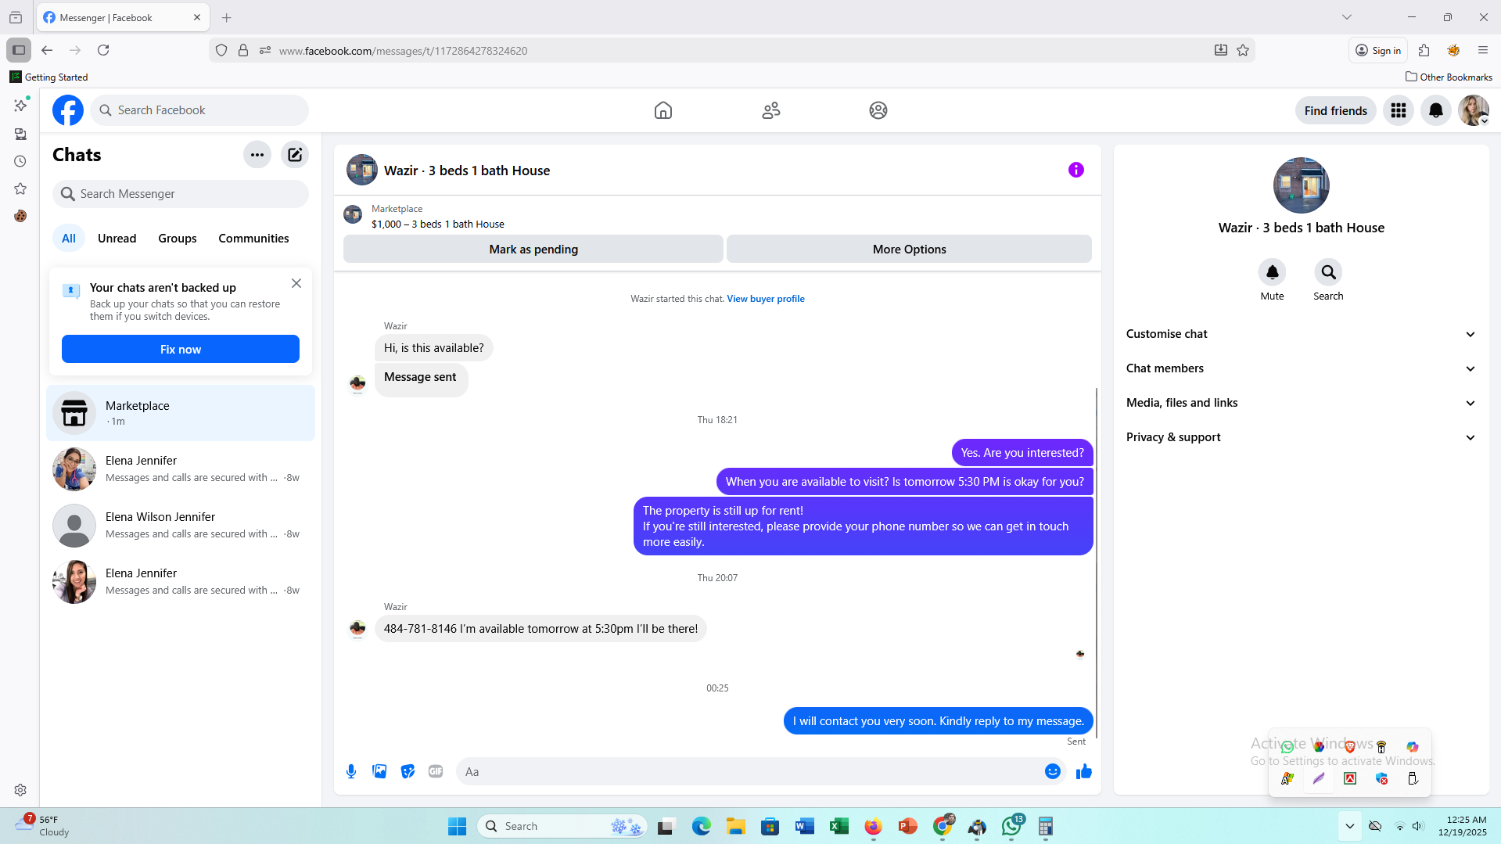Attach a file with photo icon

pos(379,772)
